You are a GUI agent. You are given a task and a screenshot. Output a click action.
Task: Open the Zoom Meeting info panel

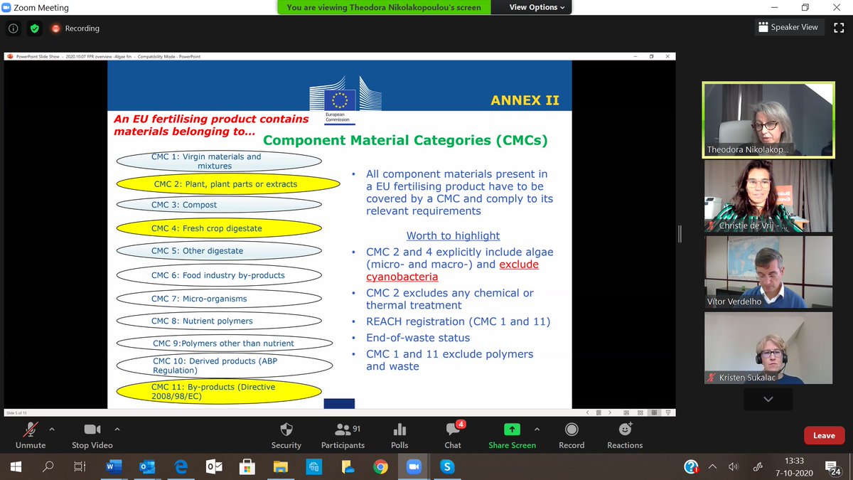13,28
